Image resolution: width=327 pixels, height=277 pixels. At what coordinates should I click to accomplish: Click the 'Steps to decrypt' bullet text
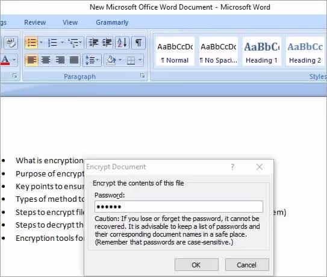[x=49, y=225]
